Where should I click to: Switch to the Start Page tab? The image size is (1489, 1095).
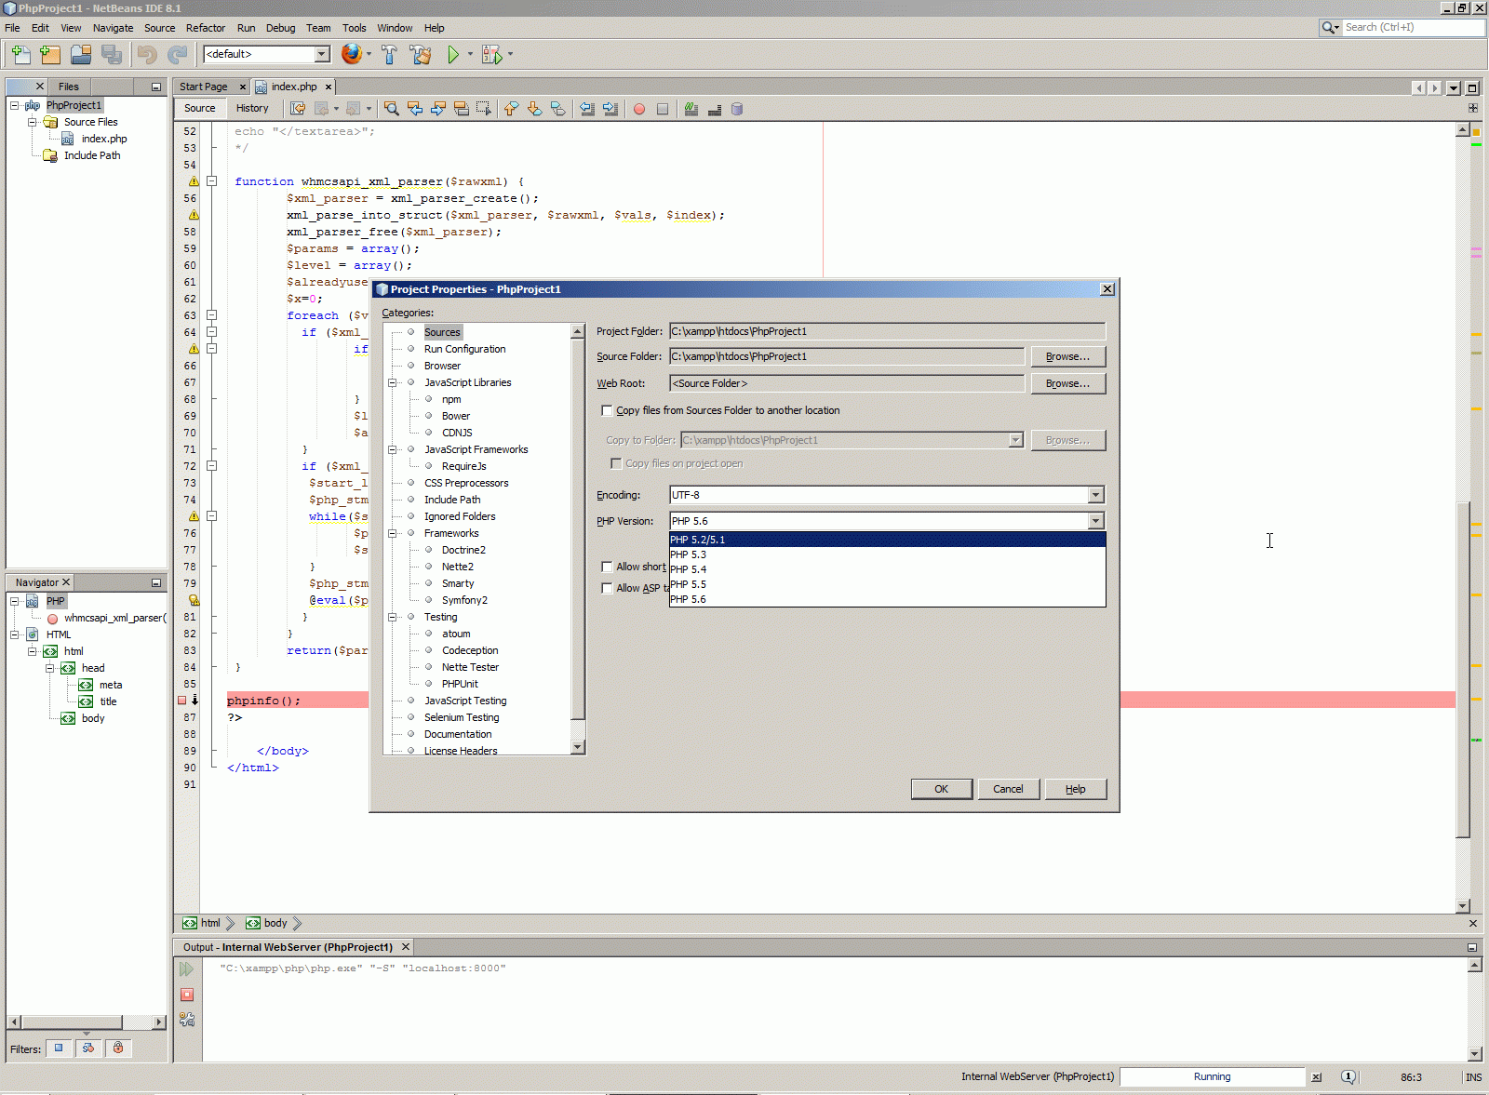click(204, 87)
